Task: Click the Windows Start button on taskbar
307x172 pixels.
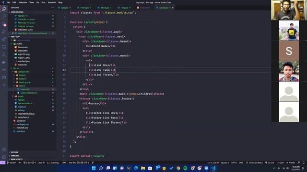Action: (94, 168)
